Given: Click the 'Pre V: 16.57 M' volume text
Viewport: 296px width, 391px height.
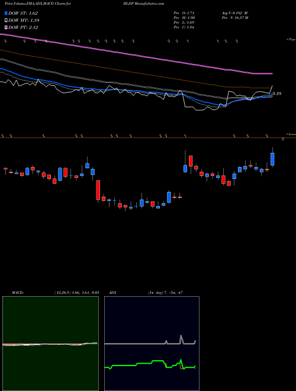Looking at the screenshot, I should 234,17.
